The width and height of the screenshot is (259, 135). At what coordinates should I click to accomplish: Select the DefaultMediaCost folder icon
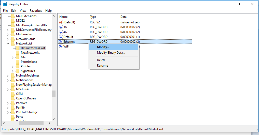[x=18, y=48]
